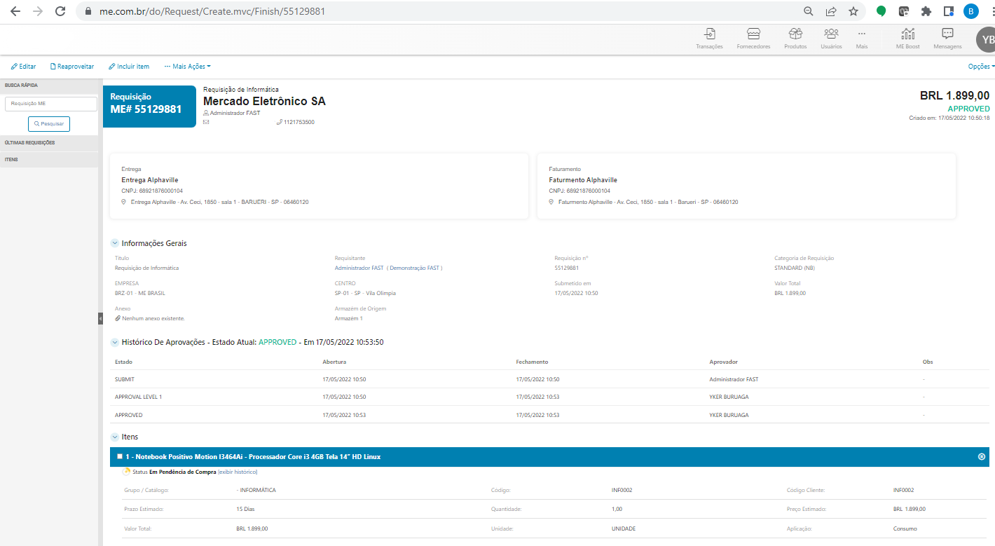
Task: Open the Mensagens inbox
Action: coord(947,39)
